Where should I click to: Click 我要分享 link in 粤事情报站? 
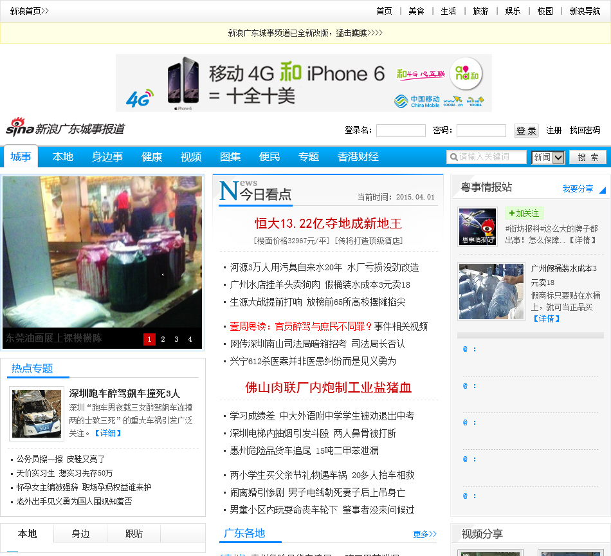click(x=578, y=189)
